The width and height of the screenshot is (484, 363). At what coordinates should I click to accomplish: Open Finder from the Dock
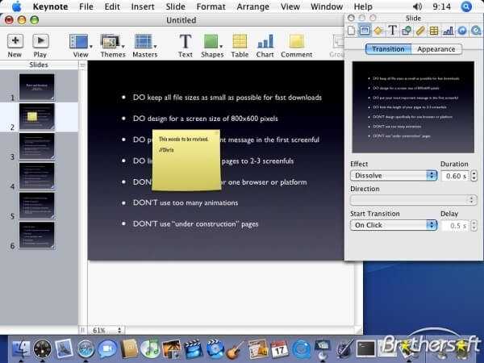coord(21,349)
